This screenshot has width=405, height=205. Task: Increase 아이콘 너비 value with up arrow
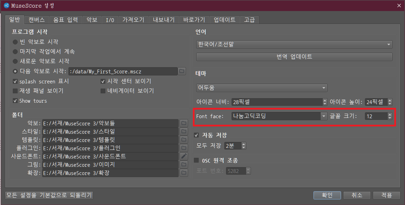[325, 100]
